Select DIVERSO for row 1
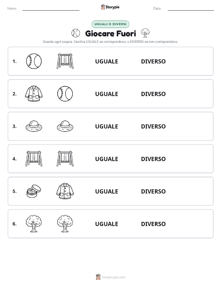 153,61
